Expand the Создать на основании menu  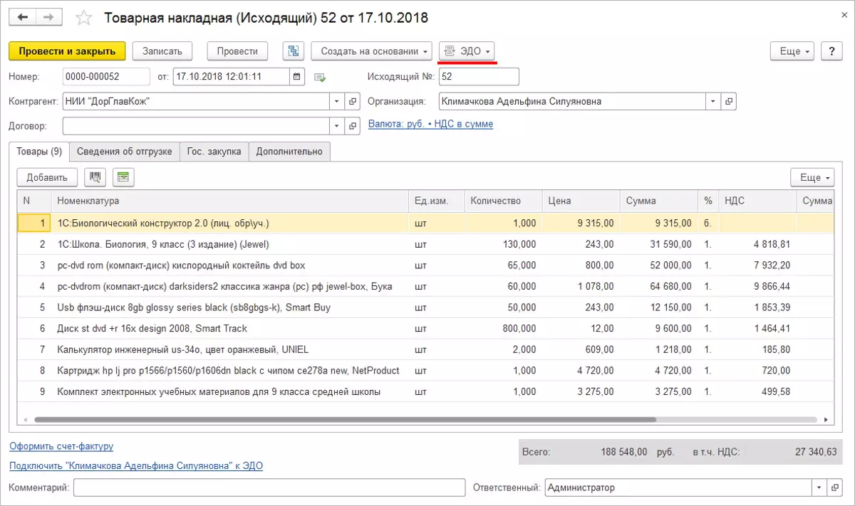coord(371,51)
